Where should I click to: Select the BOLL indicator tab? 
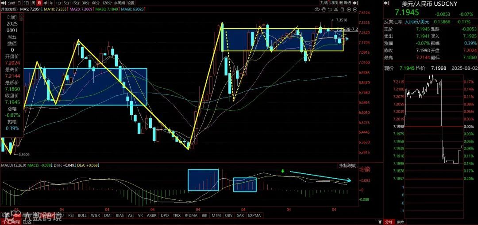click(x=82, y=215)
